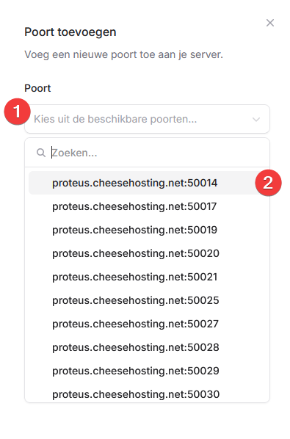Open the Kies uit de beschikbare poorten dropdown

[148, 119]
